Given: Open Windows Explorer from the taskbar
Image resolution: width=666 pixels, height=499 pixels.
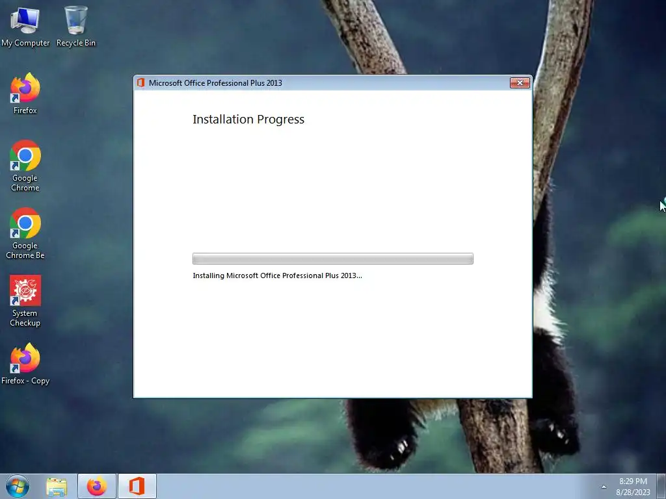Looking at the screenshot, I should (x=57, y=486).
